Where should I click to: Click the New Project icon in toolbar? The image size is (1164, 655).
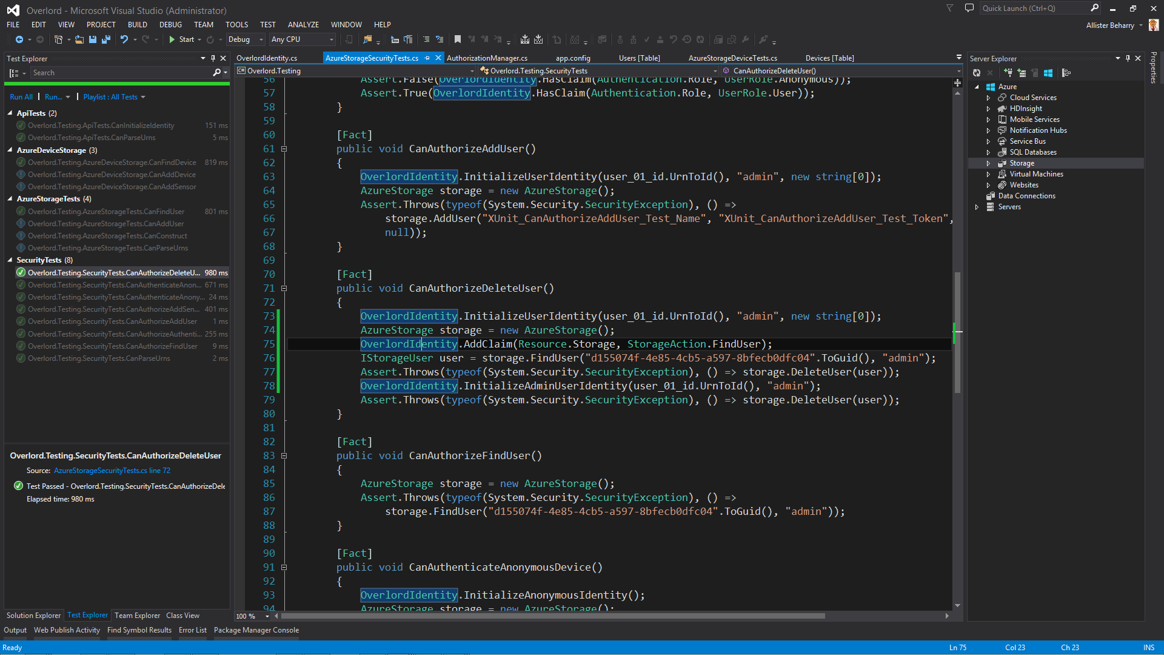click(x=58, y=39)
